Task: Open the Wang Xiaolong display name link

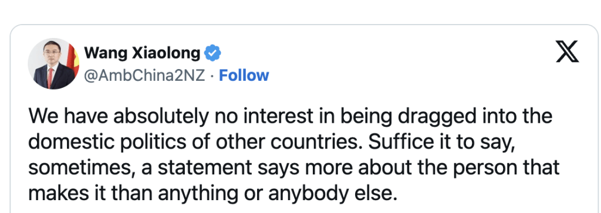Action: [142, 53]
